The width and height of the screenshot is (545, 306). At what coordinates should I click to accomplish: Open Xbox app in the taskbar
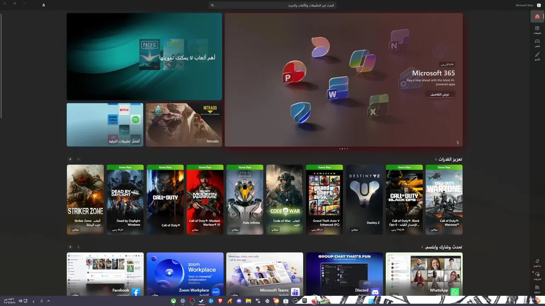[174, 301]
